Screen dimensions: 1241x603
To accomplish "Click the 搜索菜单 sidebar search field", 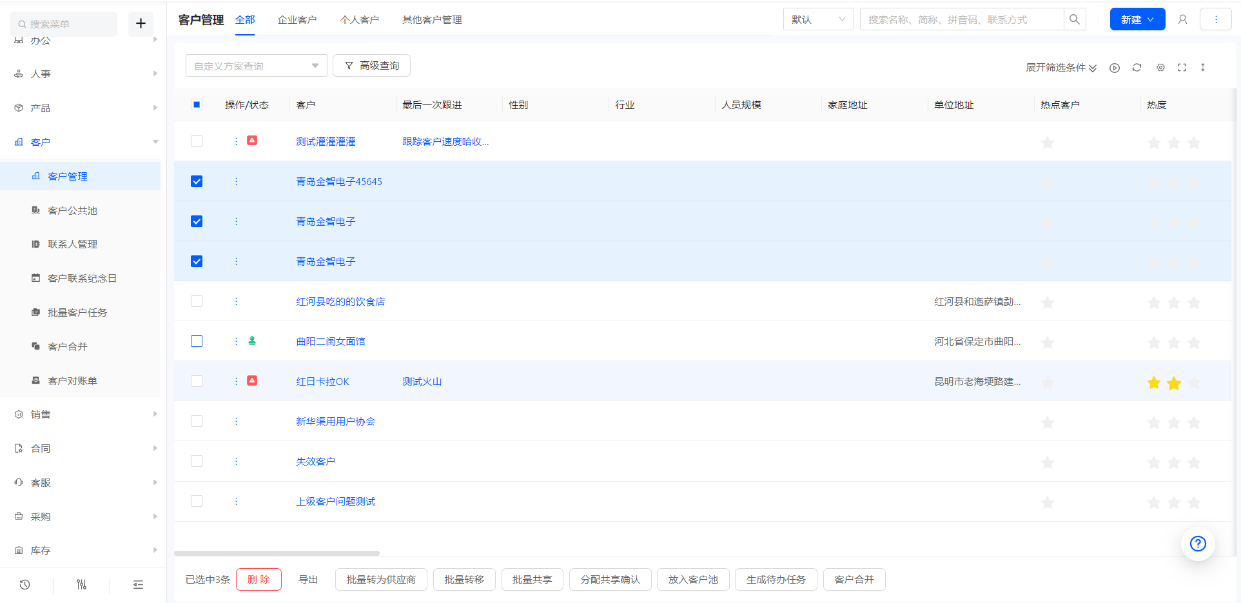I will click(63, 24).
